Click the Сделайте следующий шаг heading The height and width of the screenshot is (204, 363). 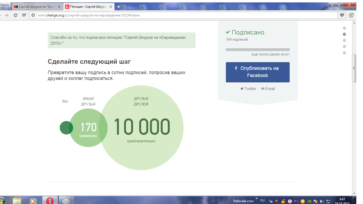pos(89,62)
